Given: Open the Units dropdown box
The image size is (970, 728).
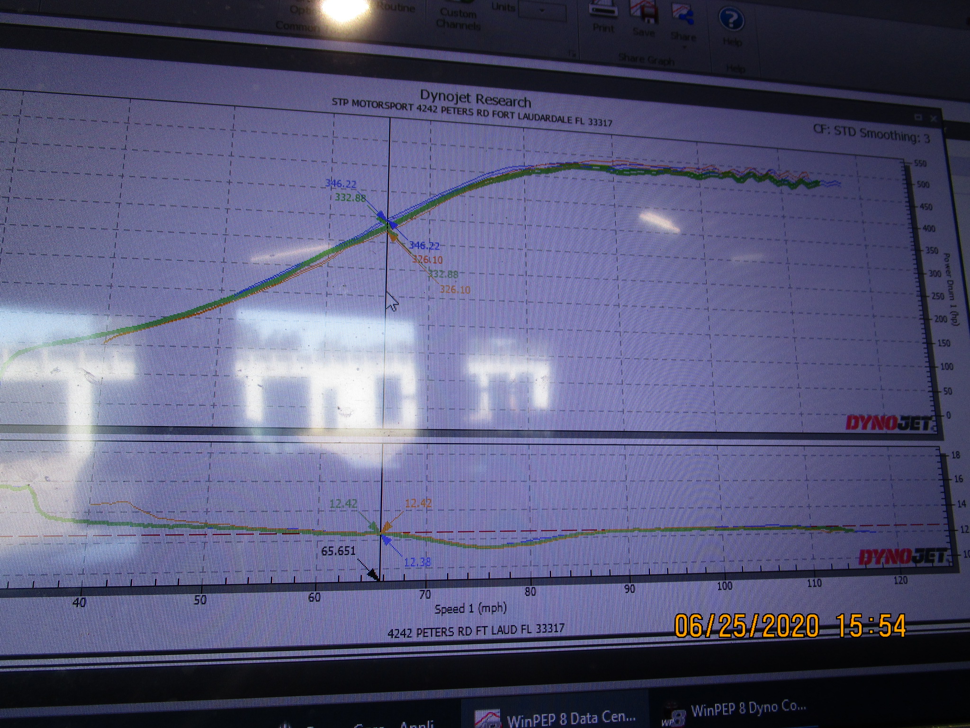Looking at the screenshot, I should 542,10.
